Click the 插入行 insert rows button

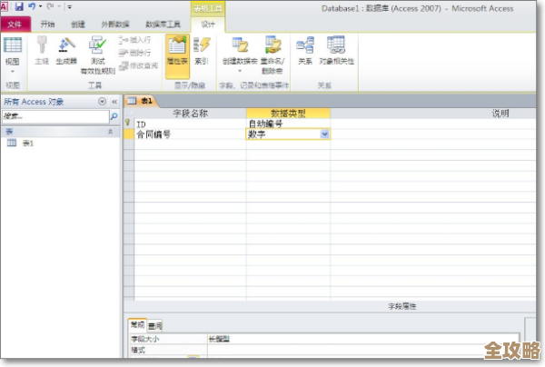[x=135, y=40]
